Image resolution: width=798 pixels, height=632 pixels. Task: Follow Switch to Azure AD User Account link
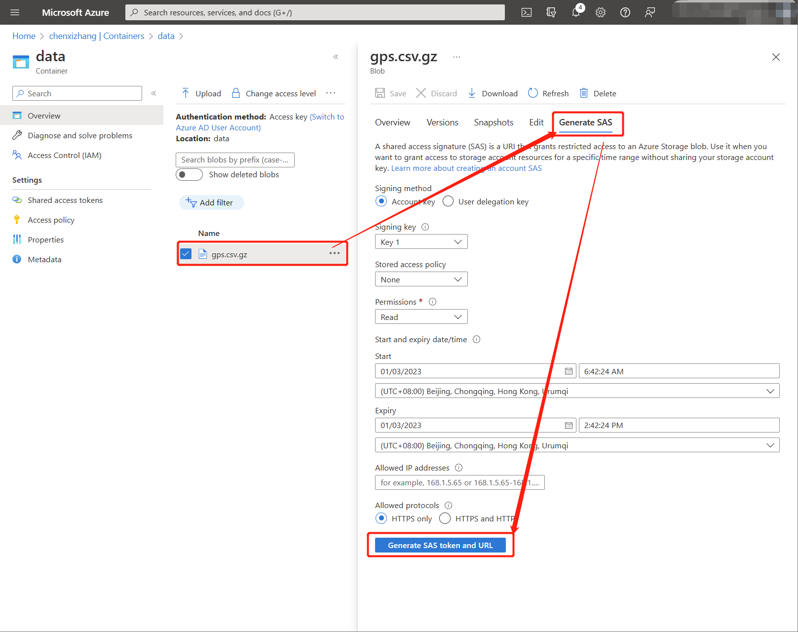(x=260, y=122)
